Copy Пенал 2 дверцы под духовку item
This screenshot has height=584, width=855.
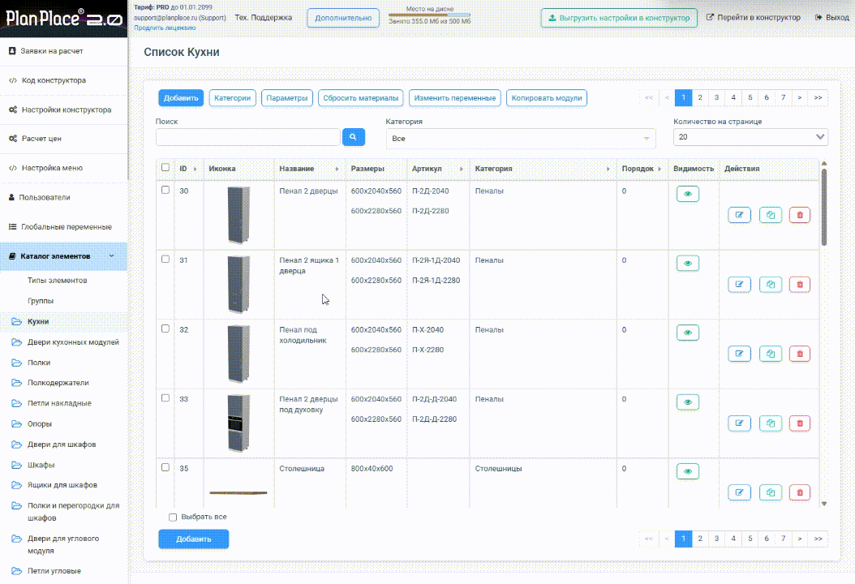[x=771, y=423]
